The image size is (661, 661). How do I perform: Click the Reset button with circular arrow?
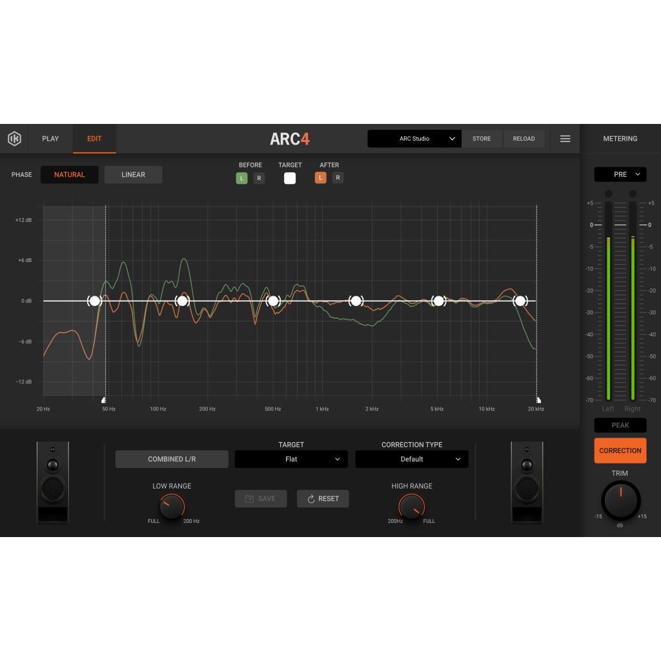[323, 499]
